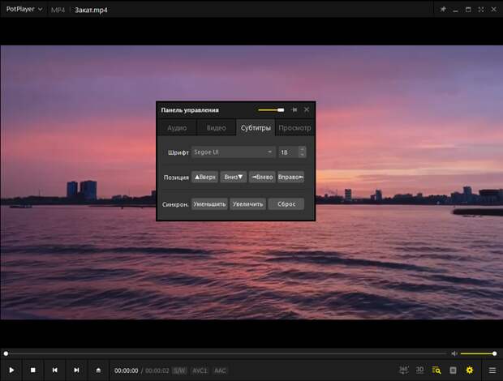Mute sound via the speaker icon
The image size is (503, 381).
click(x=454, y=353)
